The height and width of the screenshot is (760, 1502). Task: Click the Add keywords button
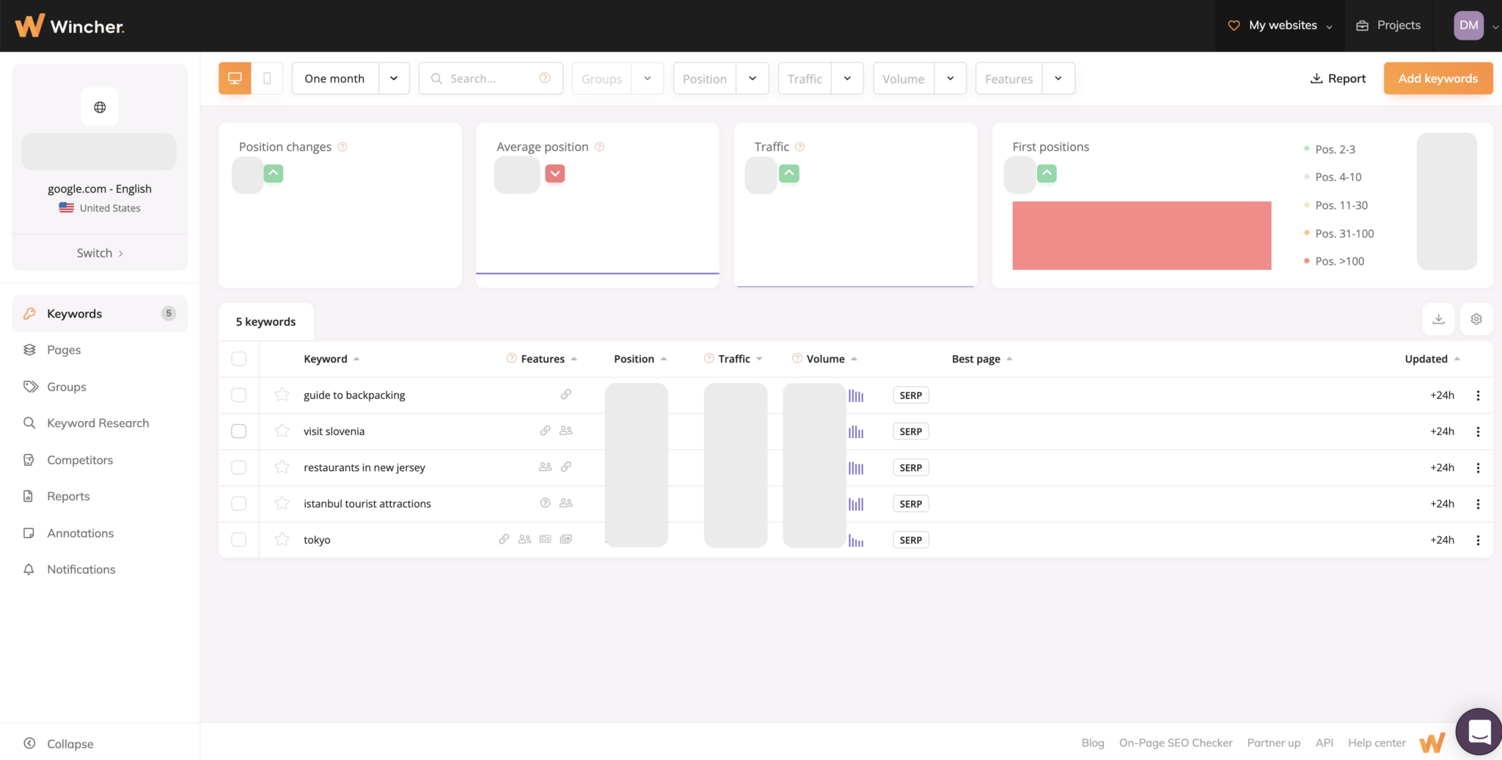pyautogui.click(x=1437, y=78)
